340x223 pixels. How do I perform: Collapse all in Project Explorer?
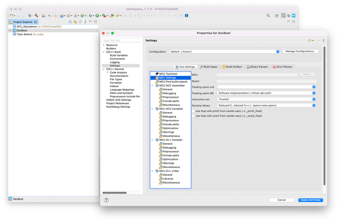click(x=70, y=22)
